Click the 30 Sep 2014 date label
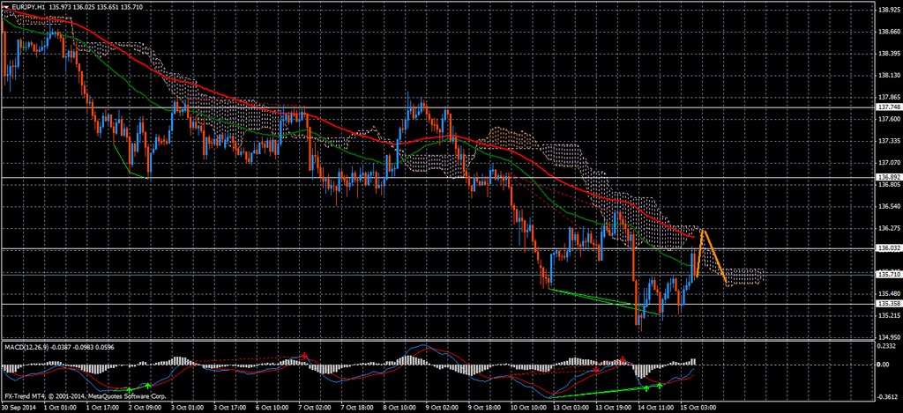The image size is (903, 413). coord(20,408)
